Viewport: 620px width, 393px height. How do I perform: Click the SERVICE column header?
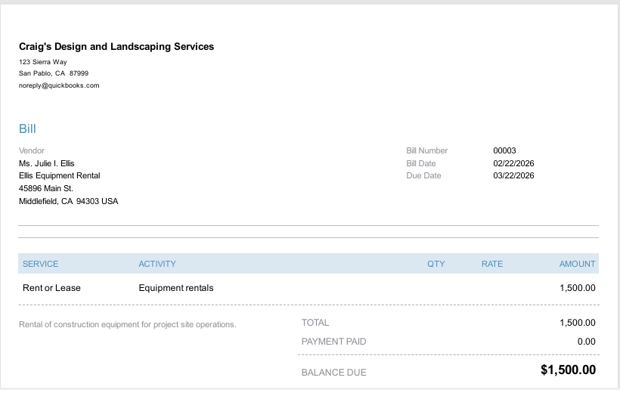tap(40, 264)
